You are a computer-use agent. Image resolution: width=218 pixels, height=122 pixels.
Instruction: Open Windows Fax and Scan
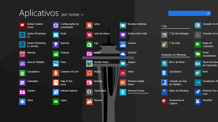coord(198,92)
